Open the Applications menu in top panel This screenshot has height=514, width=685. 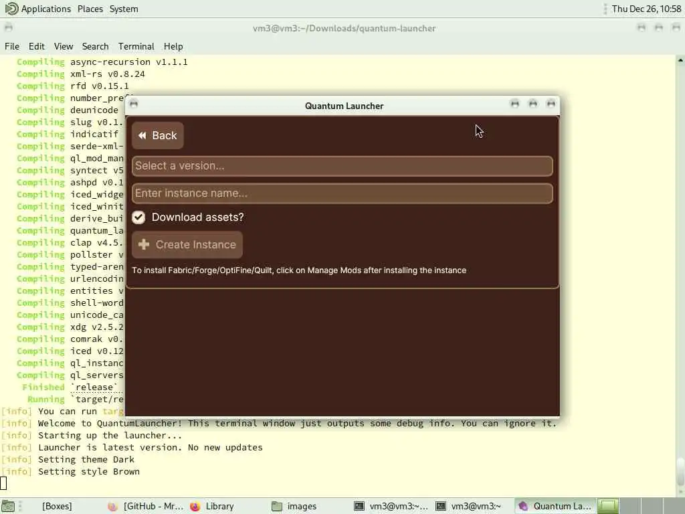pos(46,9)
